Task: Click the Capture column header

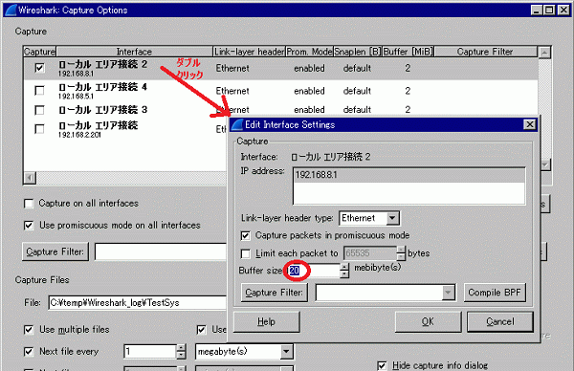Action: [x=39, y=52]
